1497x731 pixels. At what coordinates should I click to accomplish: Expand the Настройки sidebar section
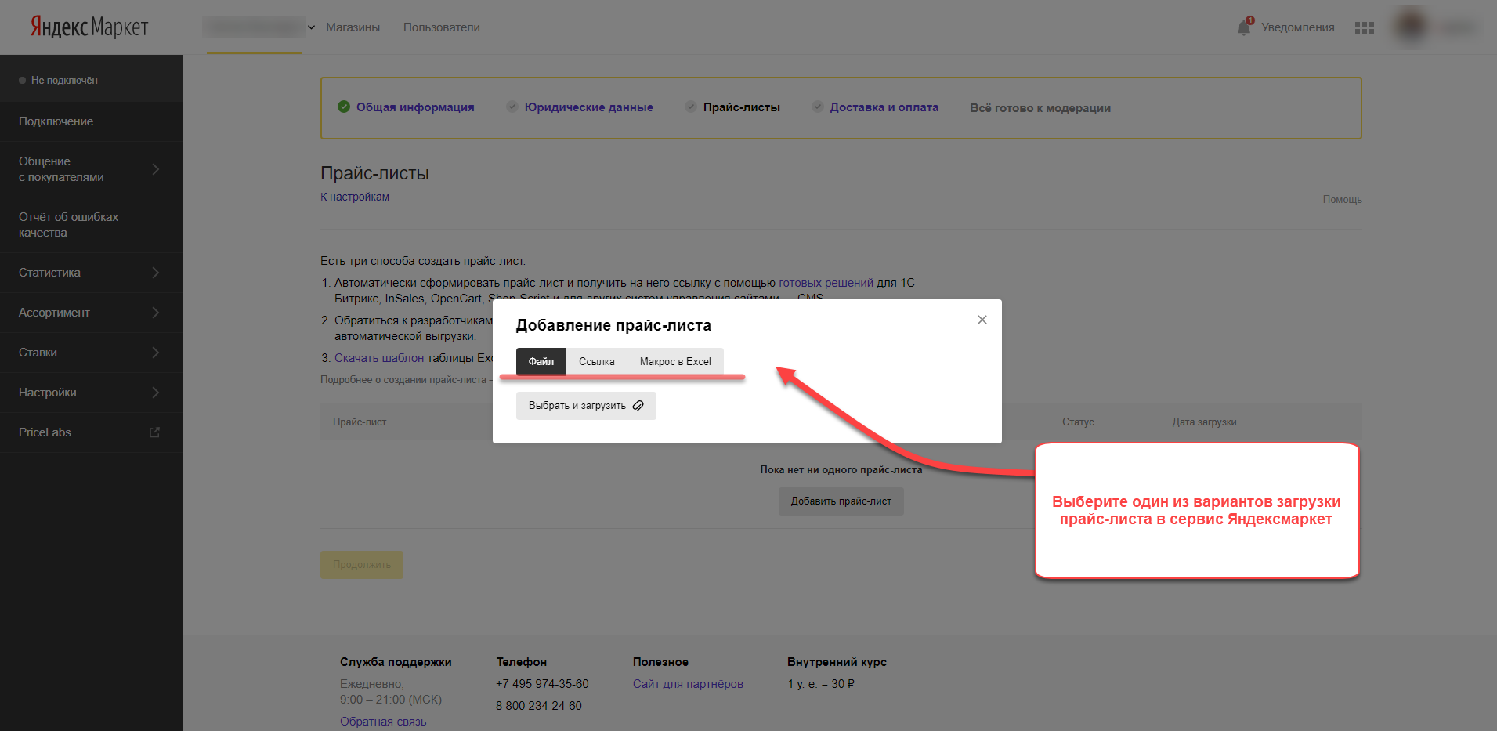92,393
